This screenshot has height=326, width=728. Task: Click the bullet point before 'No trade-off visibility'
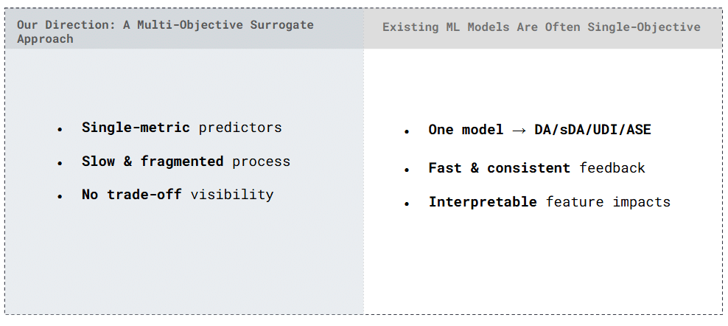coord(60,197)
